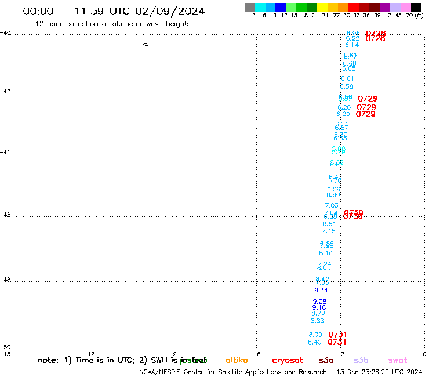Click the wave height value 8.09

click(315, 335)
